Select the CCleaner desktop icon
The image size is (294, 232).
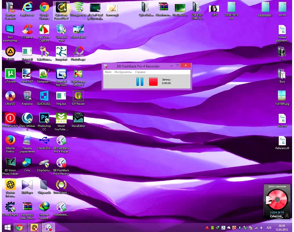point(27,32)
